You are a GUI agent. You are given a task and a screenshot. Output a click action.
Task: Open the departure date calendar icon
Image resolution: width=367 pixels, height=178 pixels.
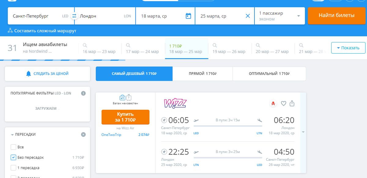point(188,16)
